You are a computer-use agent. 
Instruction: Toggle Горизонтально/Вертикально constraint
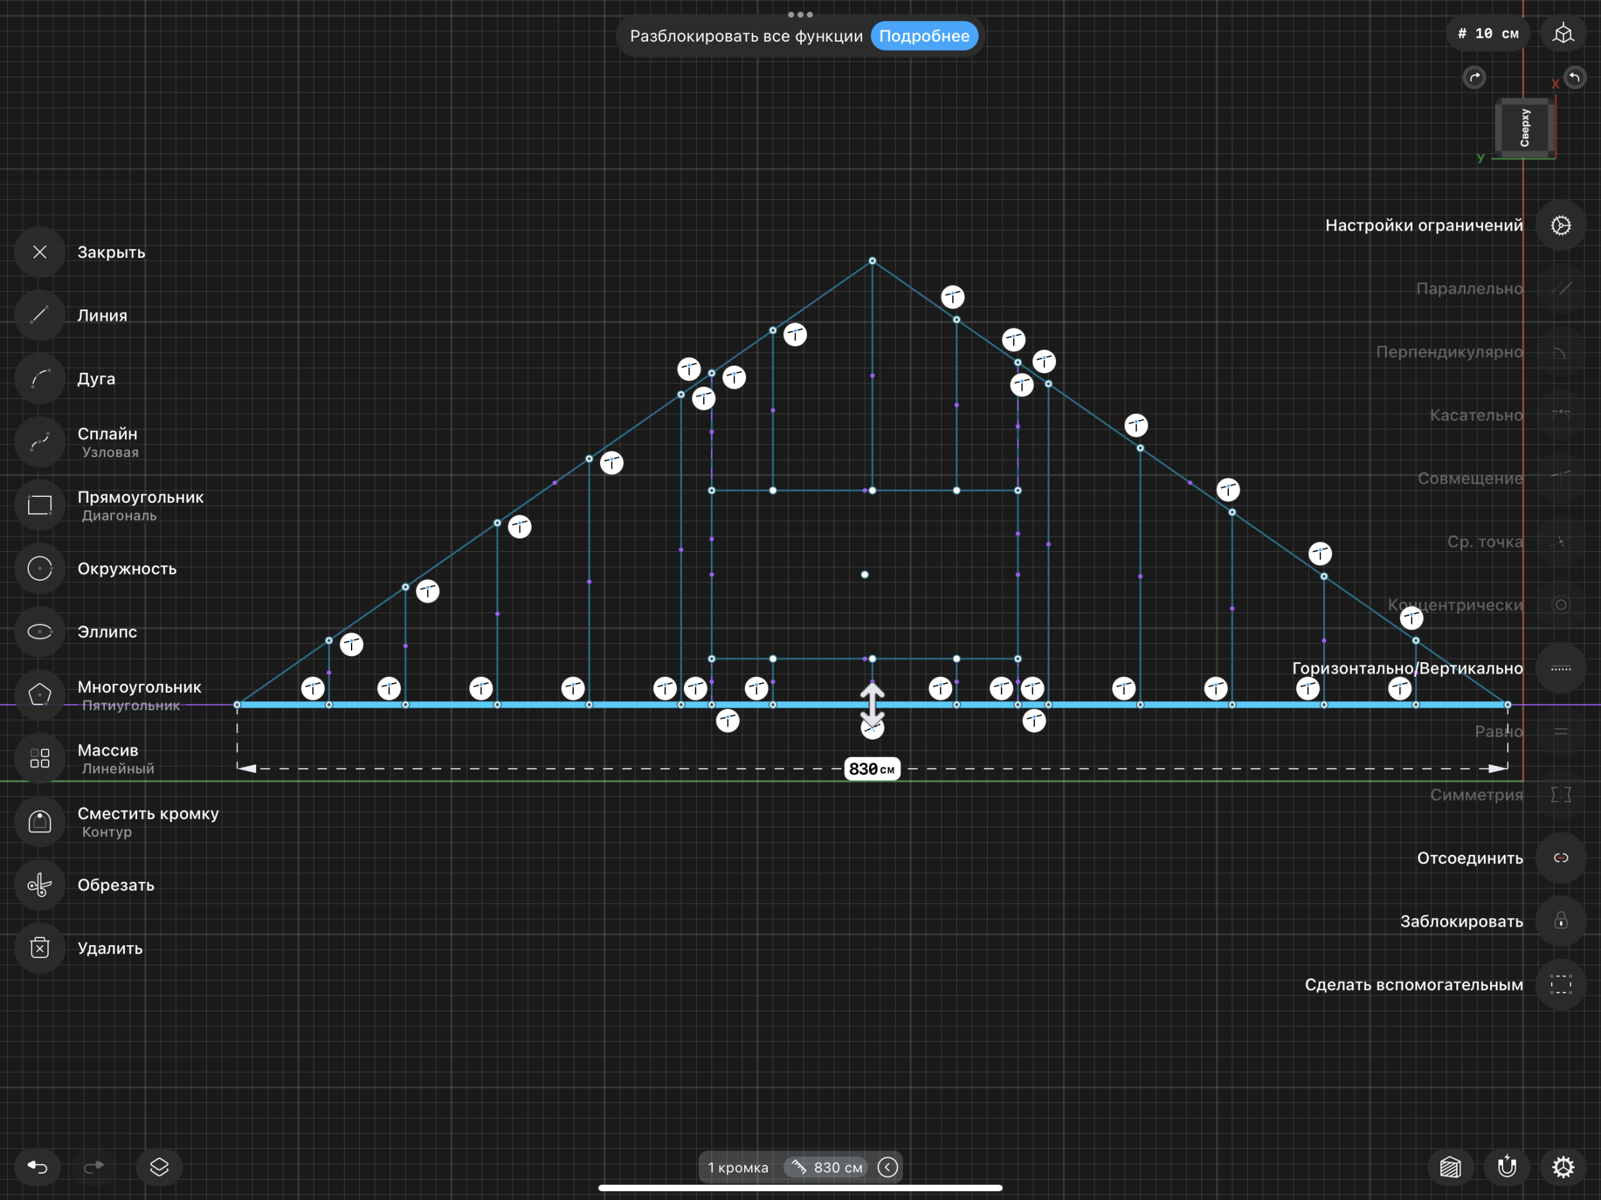point(1561,668)
